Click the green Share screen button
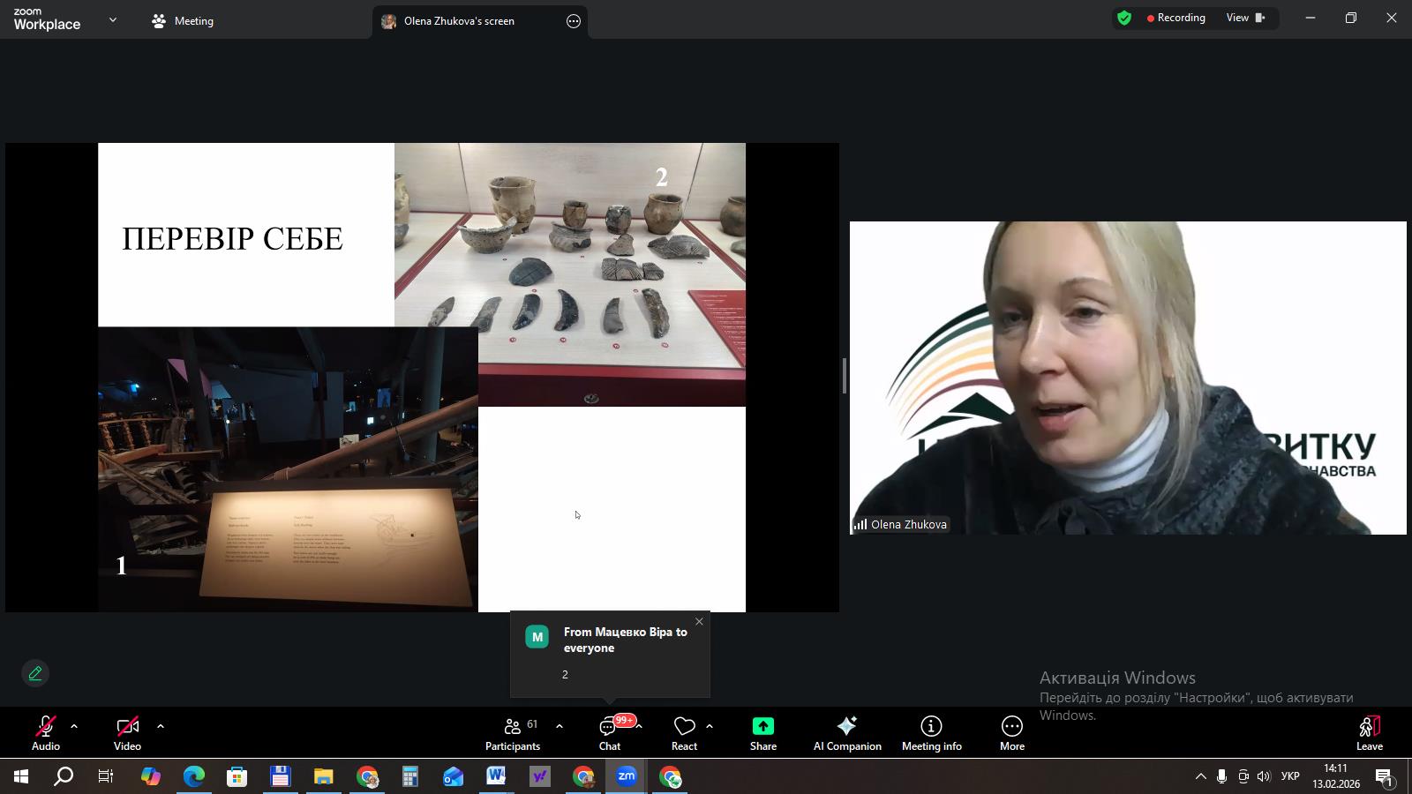Viewport: 1412px width, 794px height. click(x=763, y=733)
